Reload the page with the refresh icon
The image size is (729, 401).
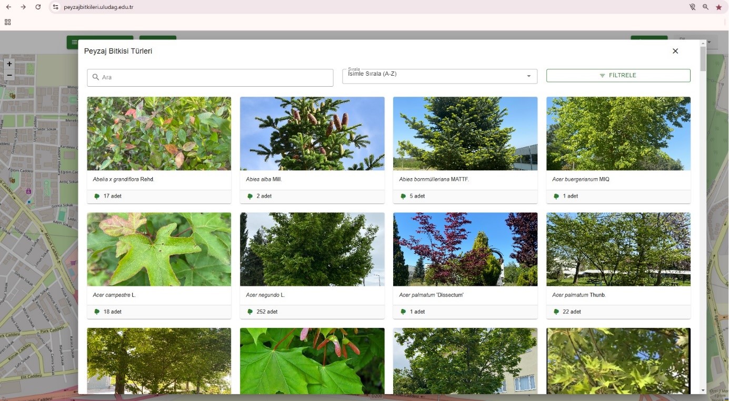click(38, 7)
